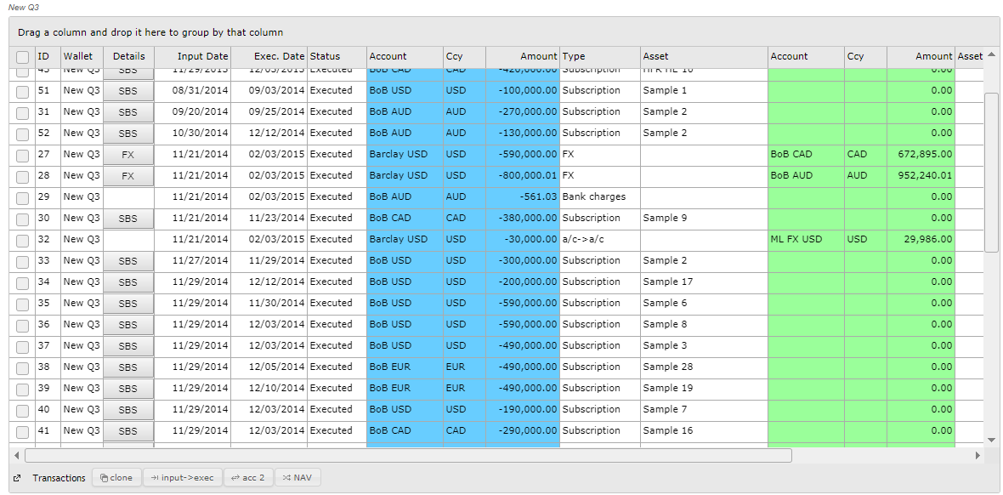The image size is (1003, 495).
Task: Open SBS details for row ID 30
Action: (128, 219)
